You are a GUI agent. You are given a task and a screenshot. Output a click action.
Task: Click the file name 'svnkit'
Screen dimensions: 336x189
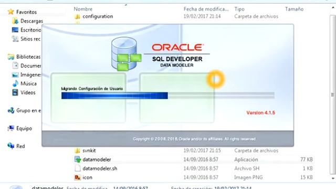click(89, 151)
